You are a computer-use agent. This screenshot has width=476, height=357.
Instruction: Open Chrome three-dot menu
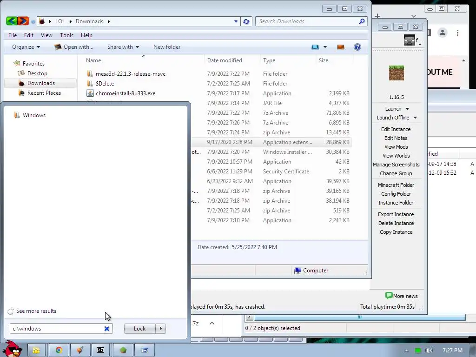tap(457, 33)
